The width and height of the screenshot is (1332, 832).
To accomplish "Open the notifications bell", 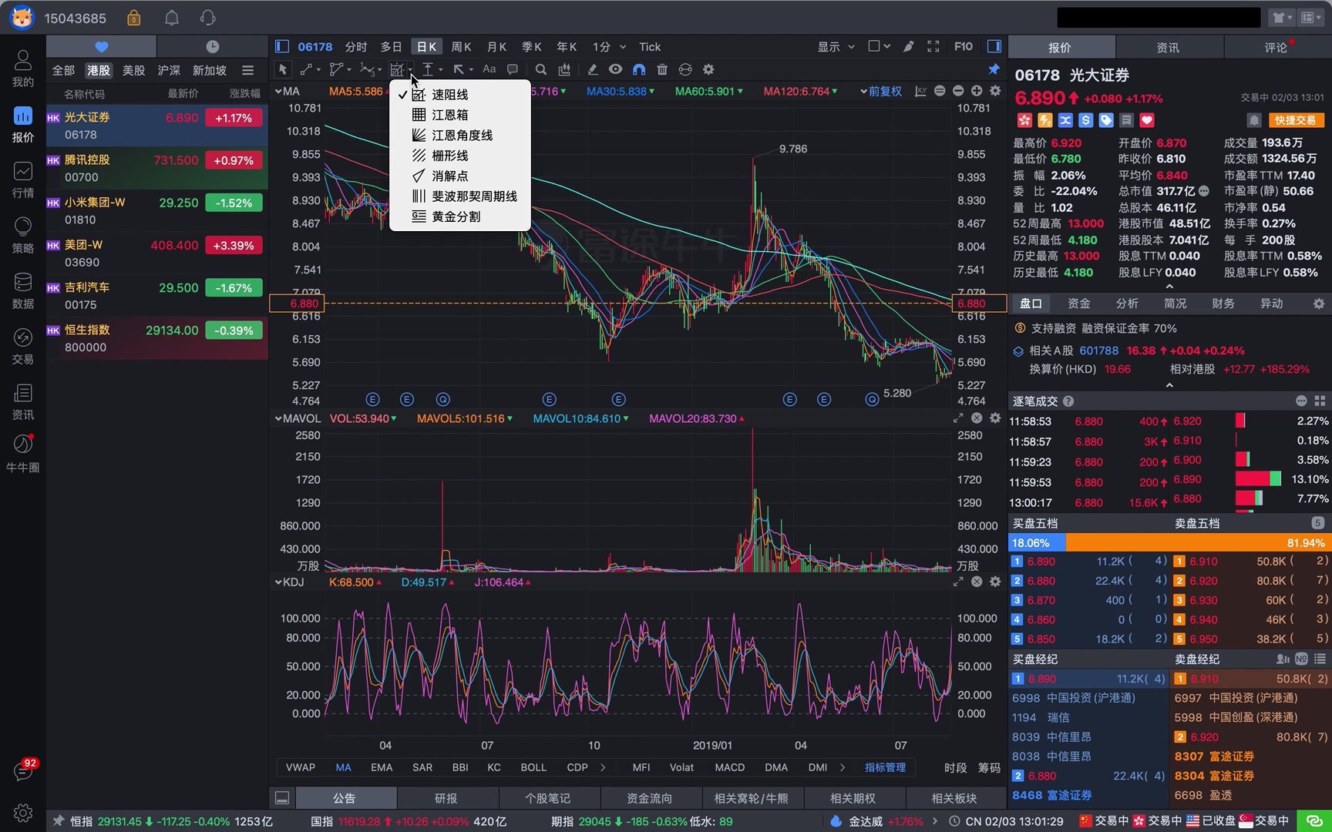I will coord(172,18).
